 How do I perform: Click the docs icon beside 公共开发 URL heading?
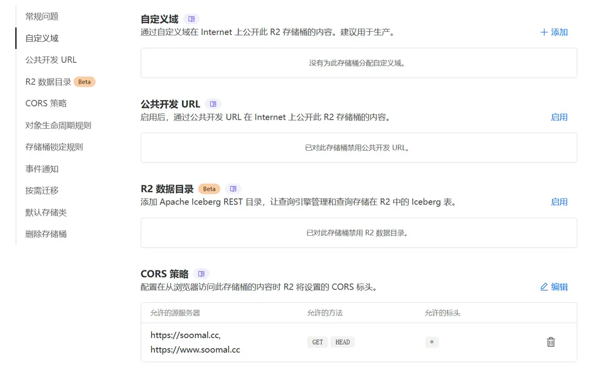pyautogui.click(x=213, y=103)
